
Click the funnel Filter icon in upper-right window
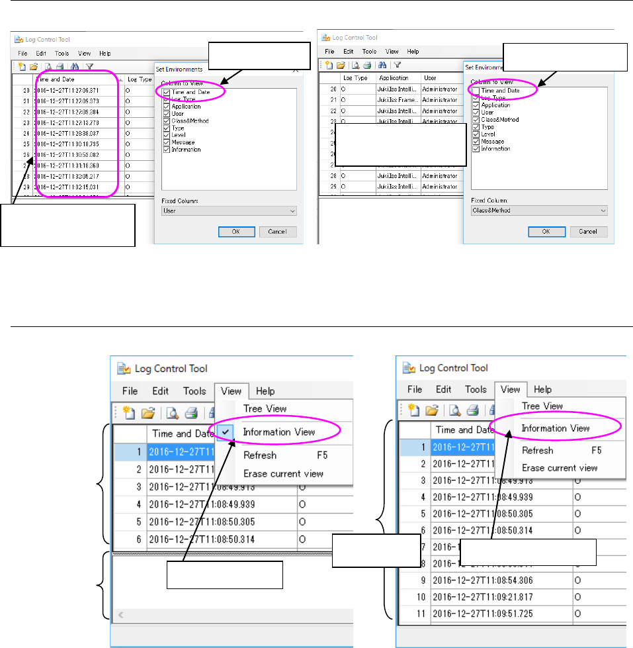pyautogui.click(x=398, y=65)
